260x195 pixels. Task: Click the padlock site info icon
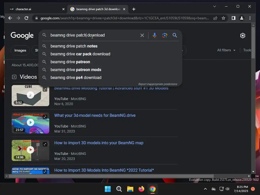[37, 18]
